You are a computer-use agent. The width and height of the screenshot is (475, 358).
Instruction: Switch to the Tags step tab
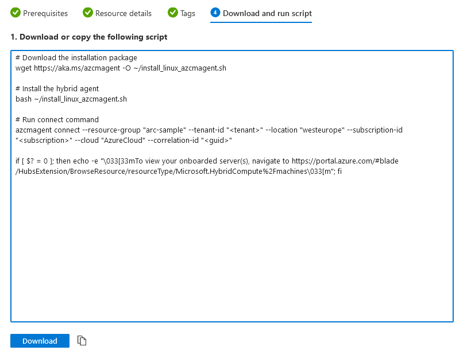coord(181,13)
